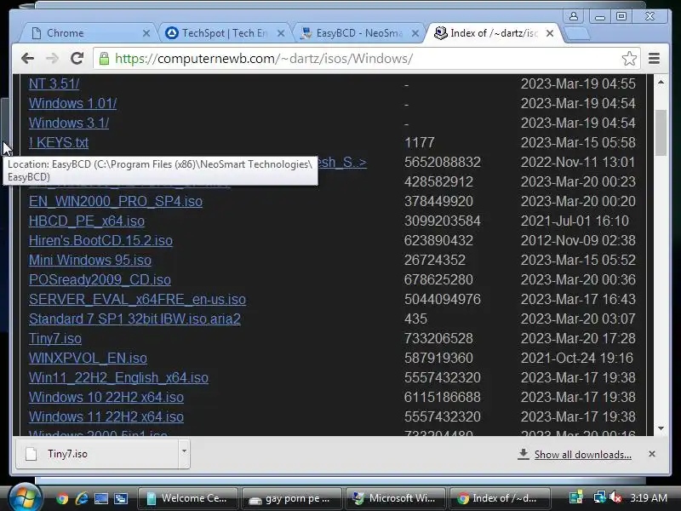Download WINXPVOL_EN.iso
Viewport: 681px width, 511px height.
click(88, 358)
